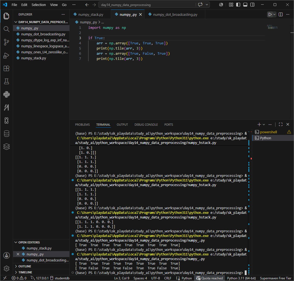Open the Copilot chat icon in title bar
Image resolution: width=294 pixels, height=281 pixels.
(200, 5)
